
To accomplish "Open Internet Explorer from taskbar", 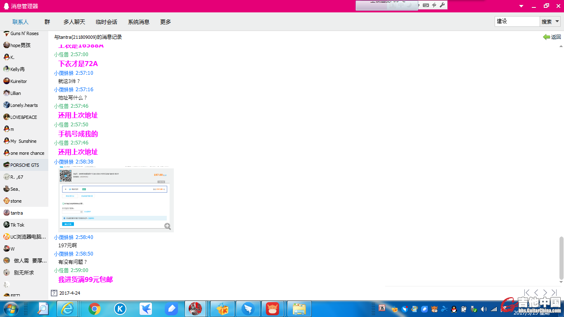I will pyautogui.click(x=67, y=309).
